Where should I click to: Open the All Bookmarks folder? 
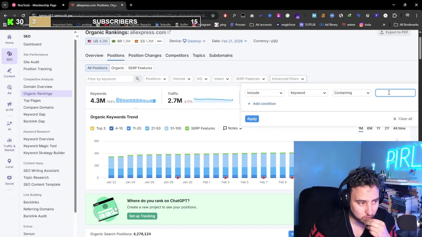click(x=406, y=25)
